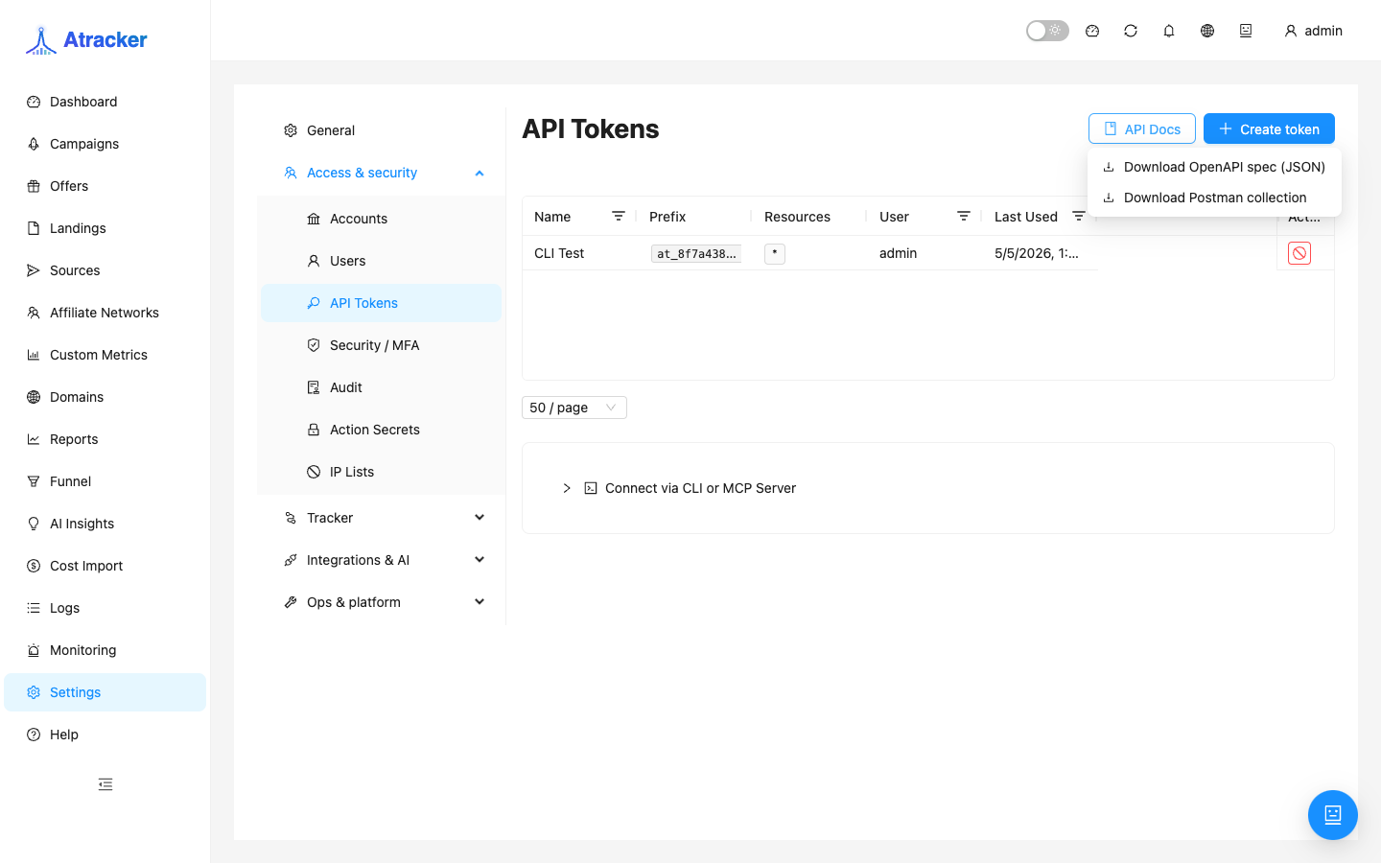Expand the Tracker section

click(381, 518)
